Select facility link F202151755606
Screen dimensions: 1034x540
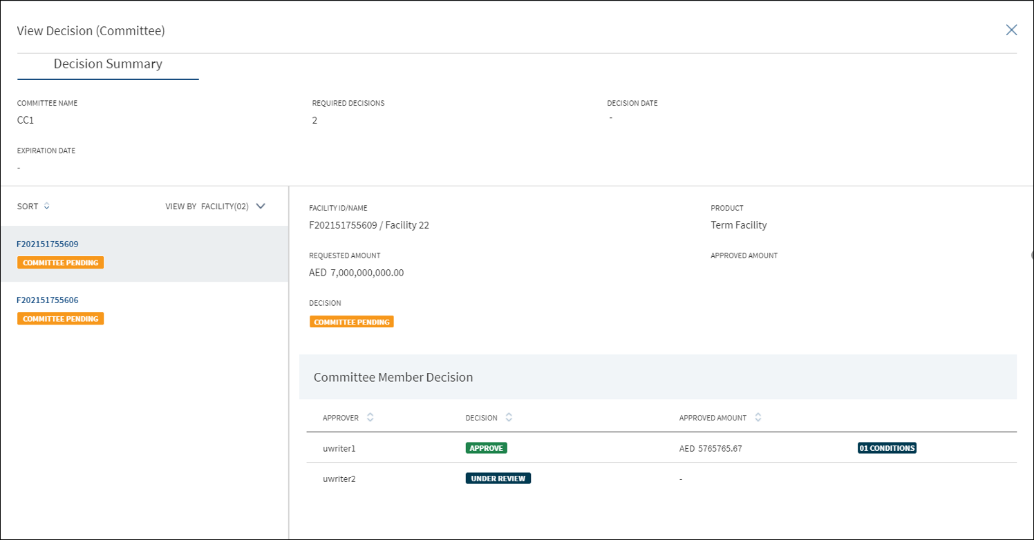click(x=48, y=300)
